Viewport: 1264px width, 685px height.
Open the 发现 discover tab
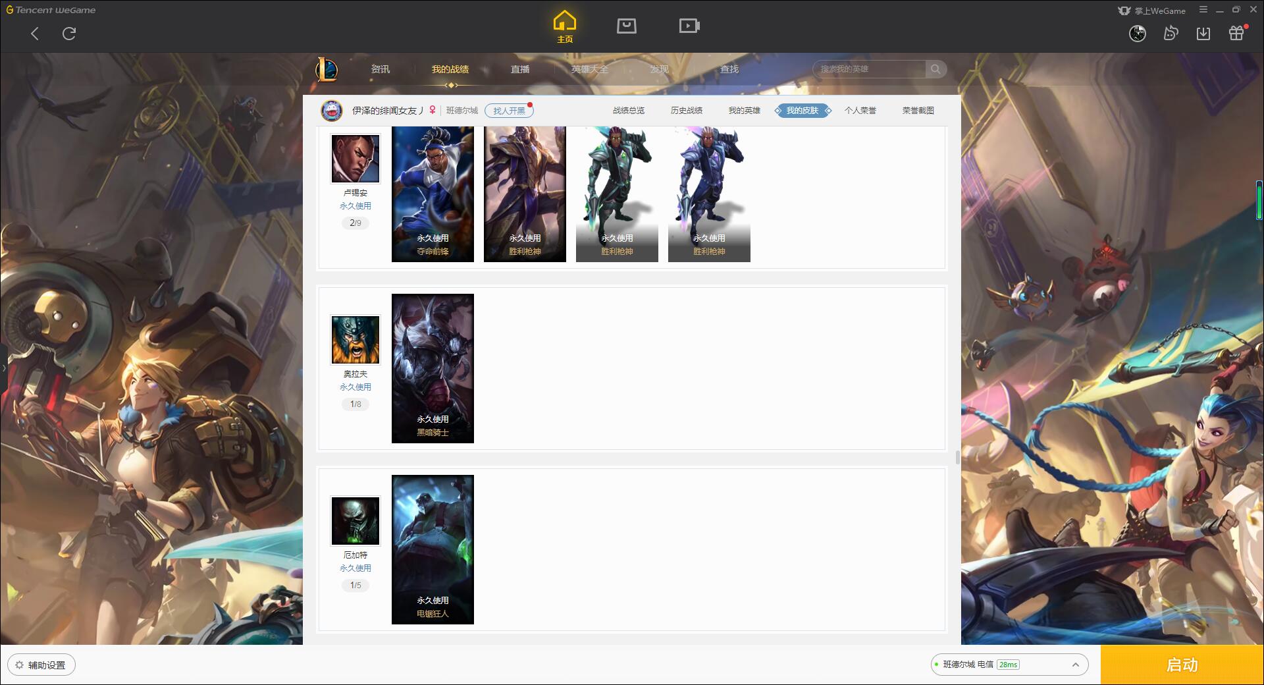[x=660, y=69]
